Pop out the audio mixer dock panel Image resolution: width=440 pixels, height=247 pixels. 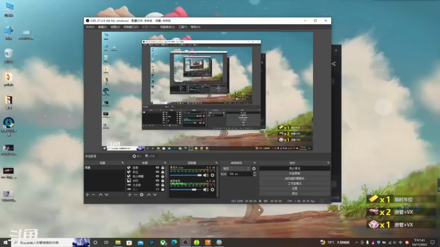click(216, 162)
